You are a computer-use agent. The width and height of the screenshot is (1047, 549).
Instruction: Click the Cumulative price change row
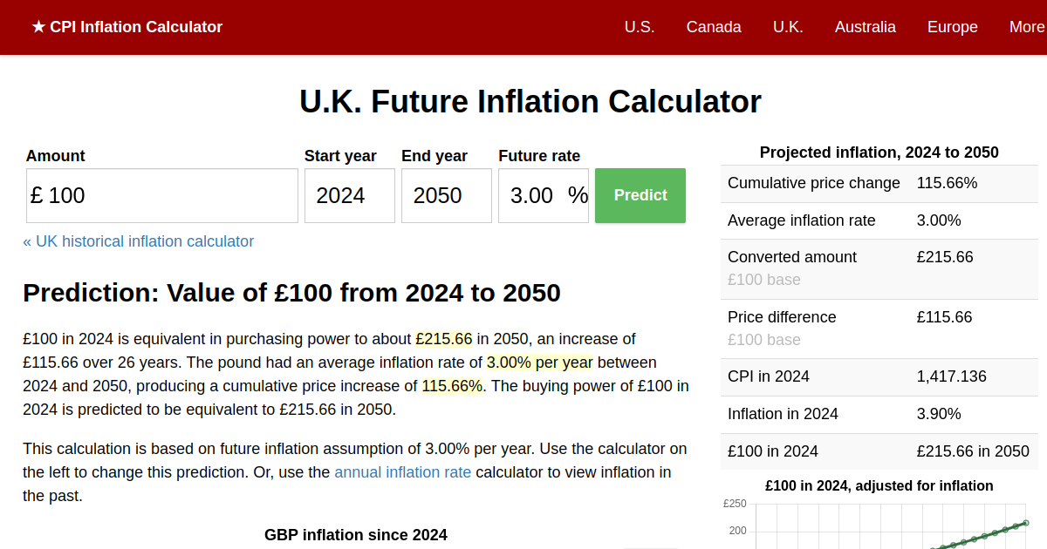[x=879, y=183]
